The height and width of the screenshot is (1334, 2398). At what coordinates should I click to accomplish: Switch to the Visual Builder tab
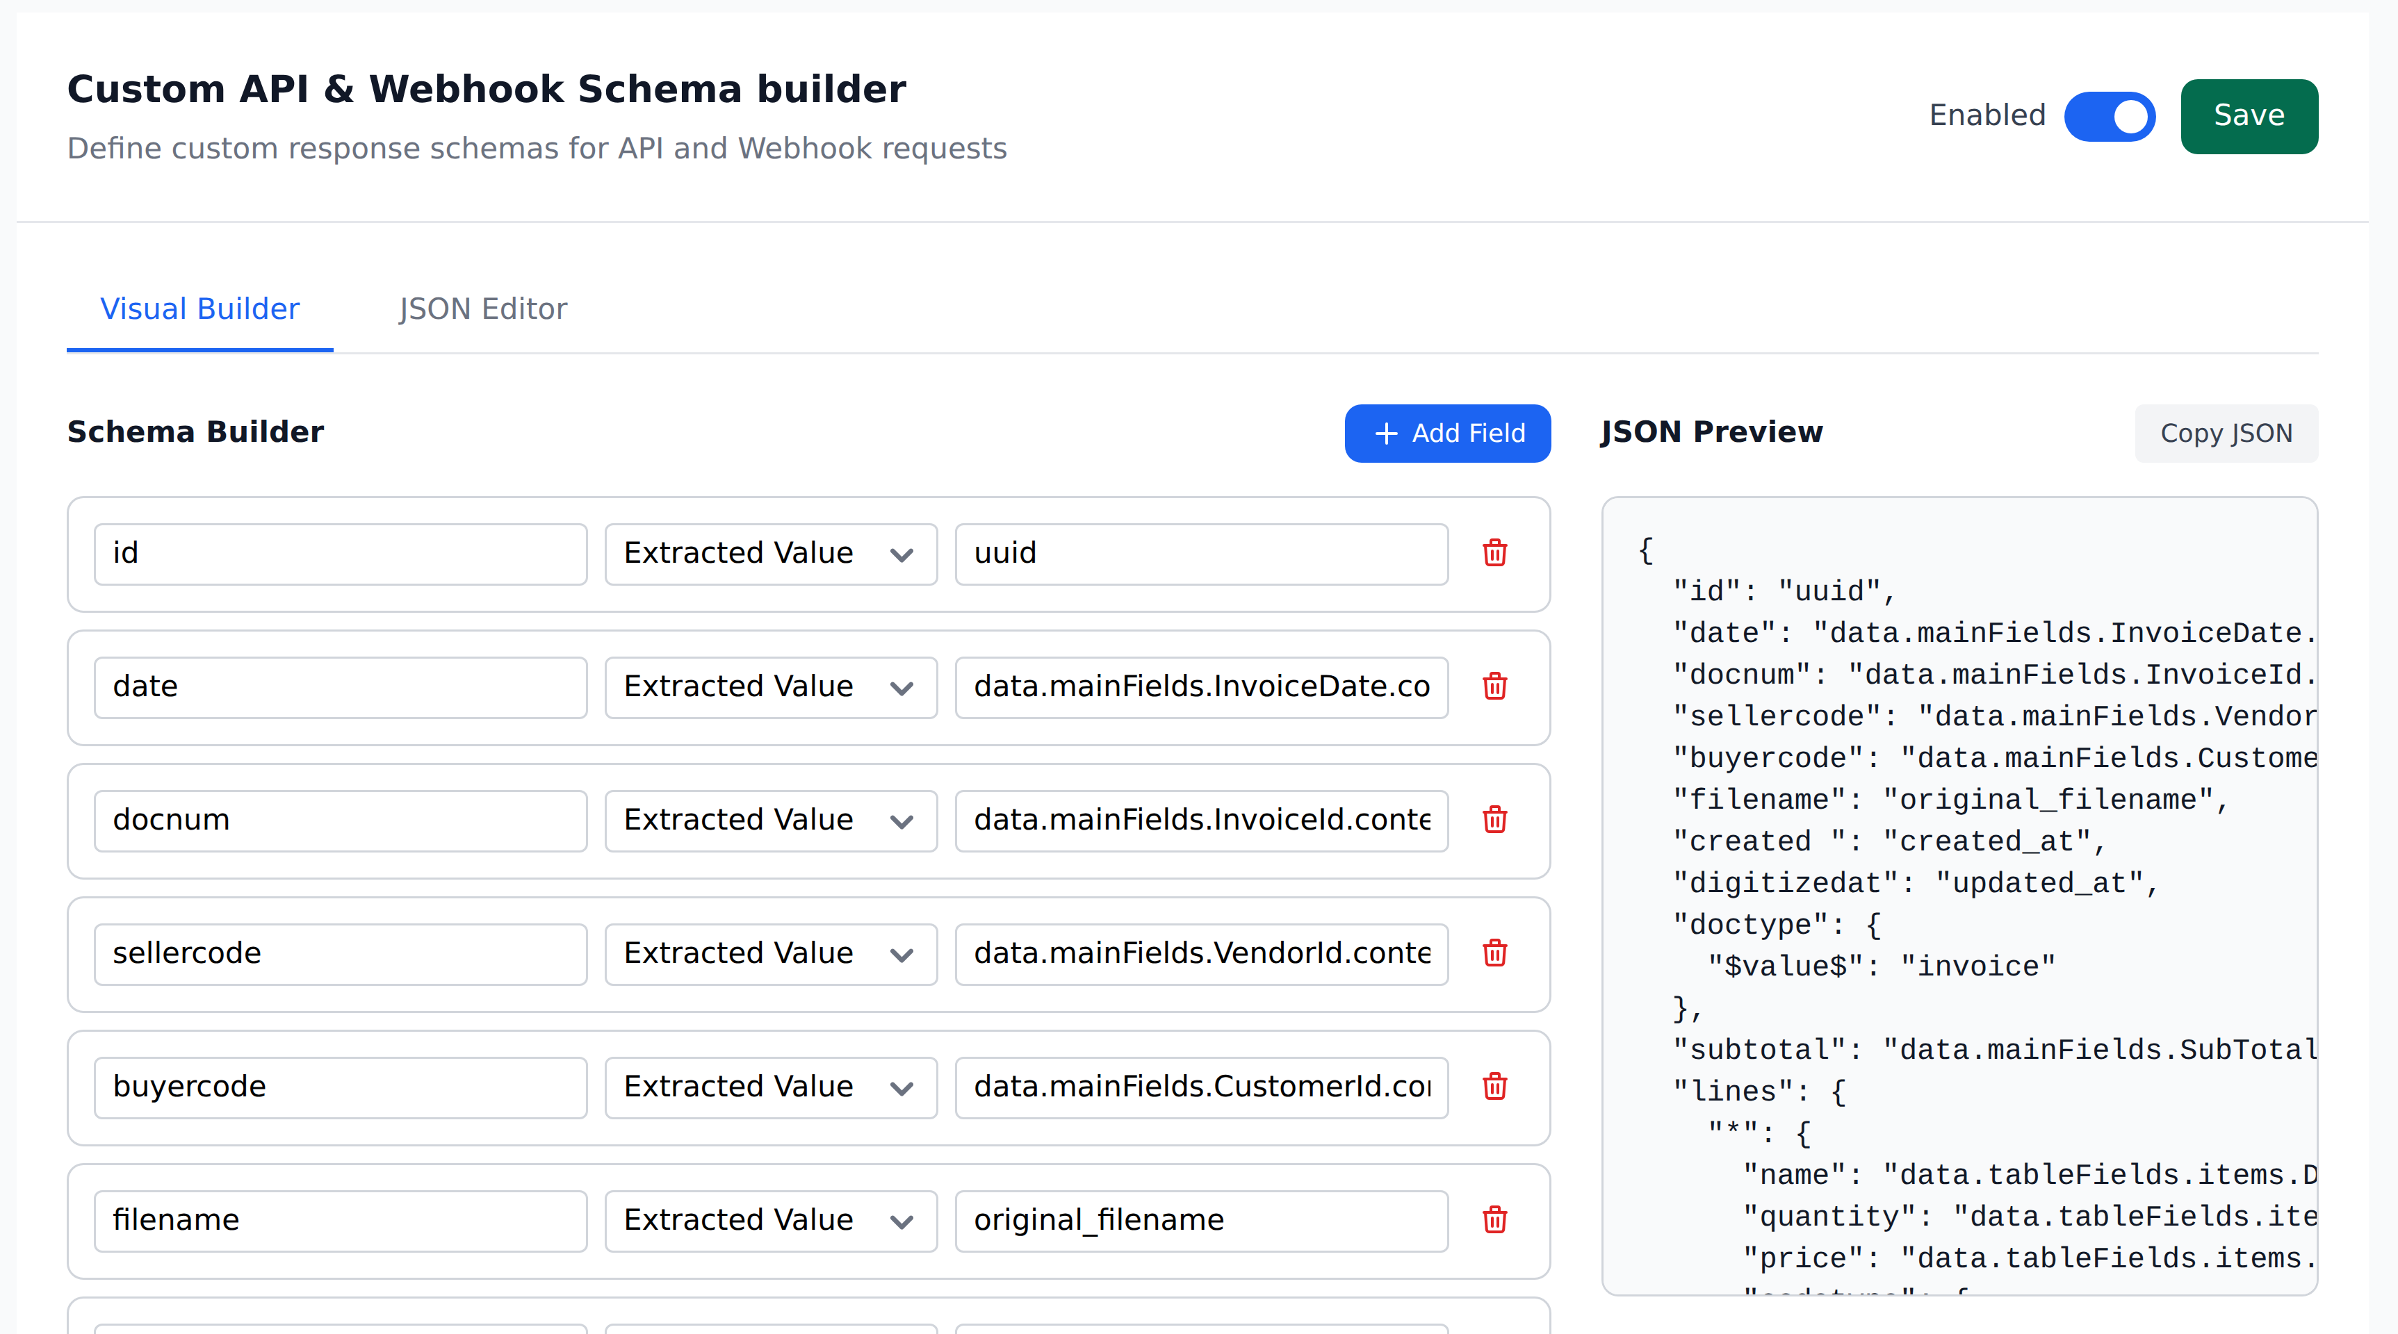200,309
